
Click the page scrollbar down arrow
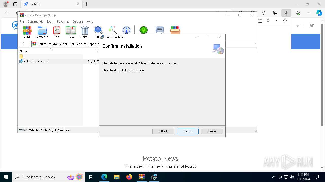point(322,168)
